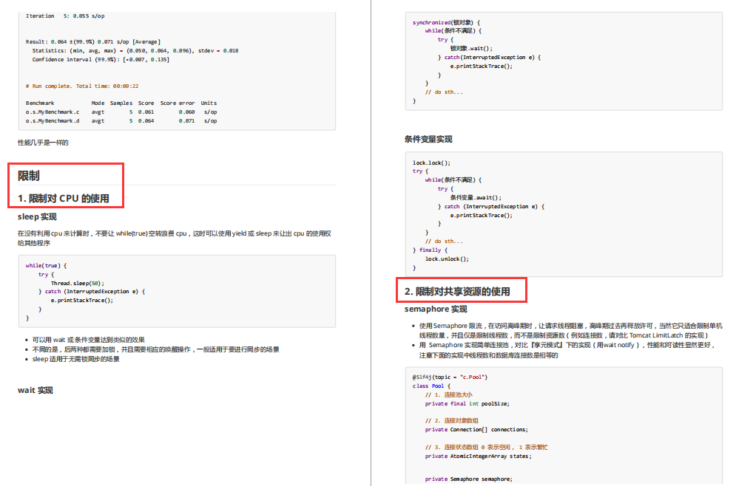Click the comment "// 2. 连接对象数组"
The image size is (736, 486).
click(451, 420)
